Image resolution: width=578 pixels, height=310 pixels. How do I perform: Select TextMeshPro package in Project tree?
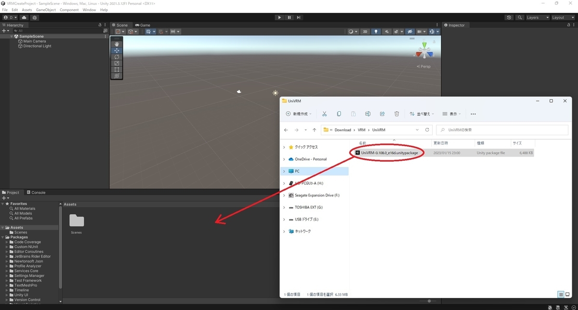pyautogui.click(x=26, y=285)
